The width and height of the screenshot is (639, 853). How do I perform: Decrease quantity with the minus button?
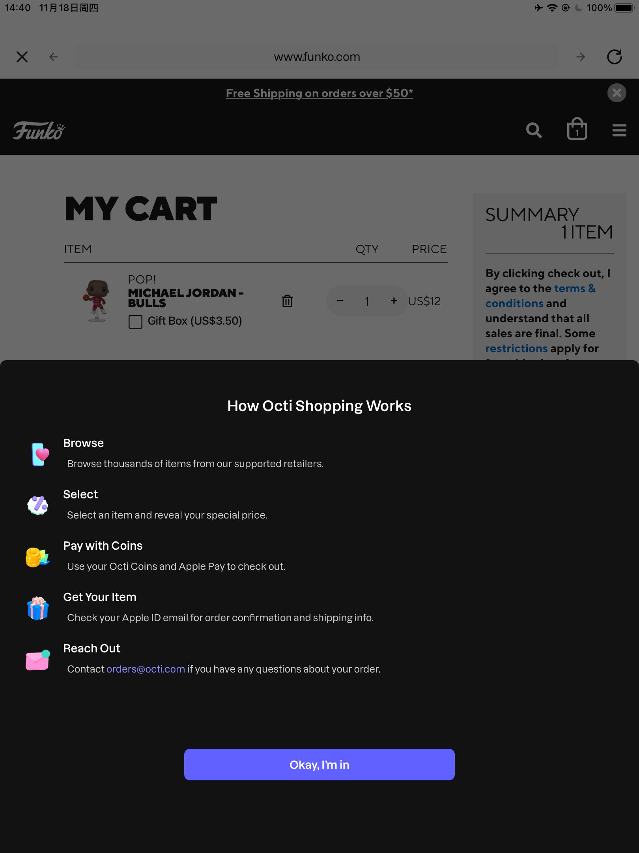tap(340, 301)
